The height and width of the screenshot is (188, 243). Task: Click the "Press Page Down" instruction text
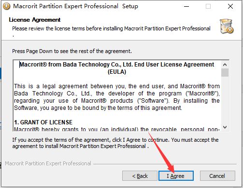tap(72, 51)
